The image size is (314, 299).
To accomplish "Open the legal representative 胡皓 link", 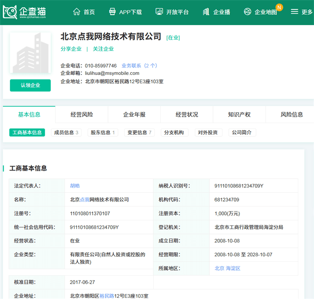I will (x=75, y=186).
